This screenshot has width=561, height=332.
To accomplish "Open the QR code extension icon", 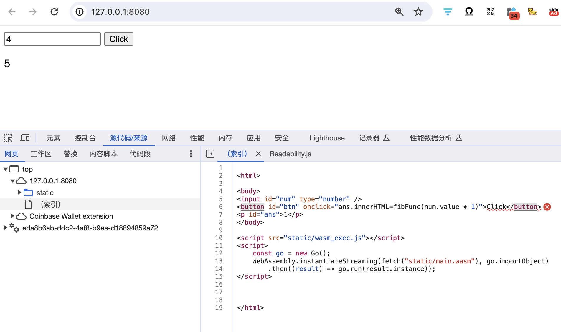I will tap(490, 12).
